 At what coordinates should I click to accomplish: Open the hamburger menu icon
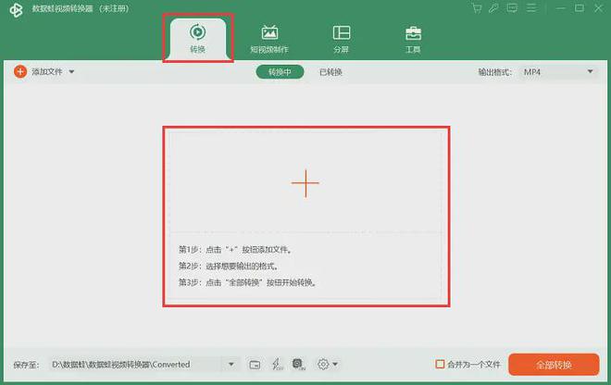[531, 7]
